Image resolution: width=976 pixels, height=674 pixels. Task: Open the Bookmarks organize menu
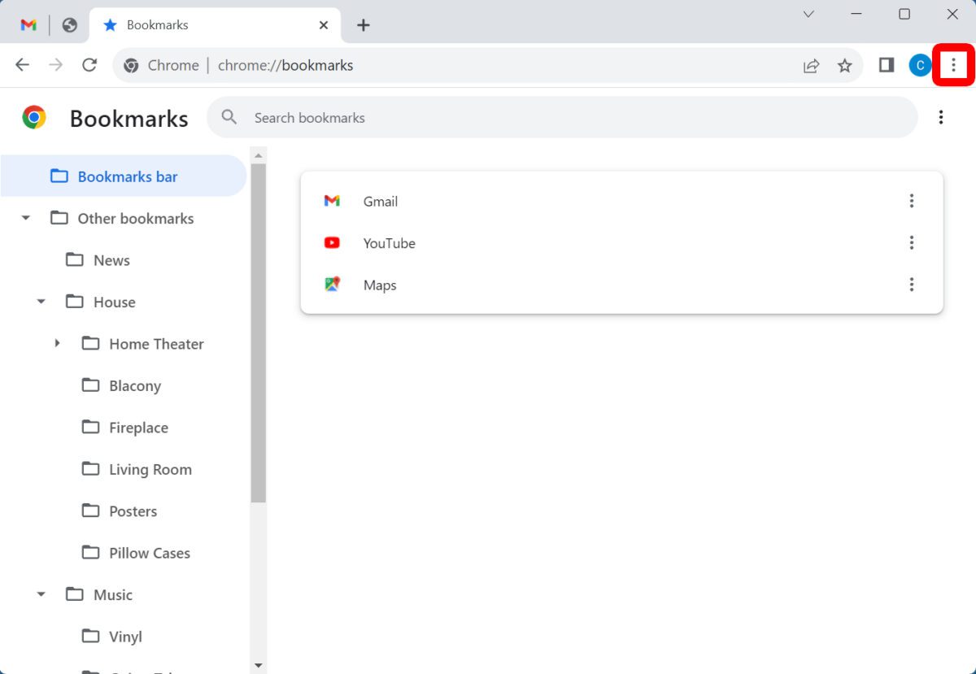pos(940,118)
